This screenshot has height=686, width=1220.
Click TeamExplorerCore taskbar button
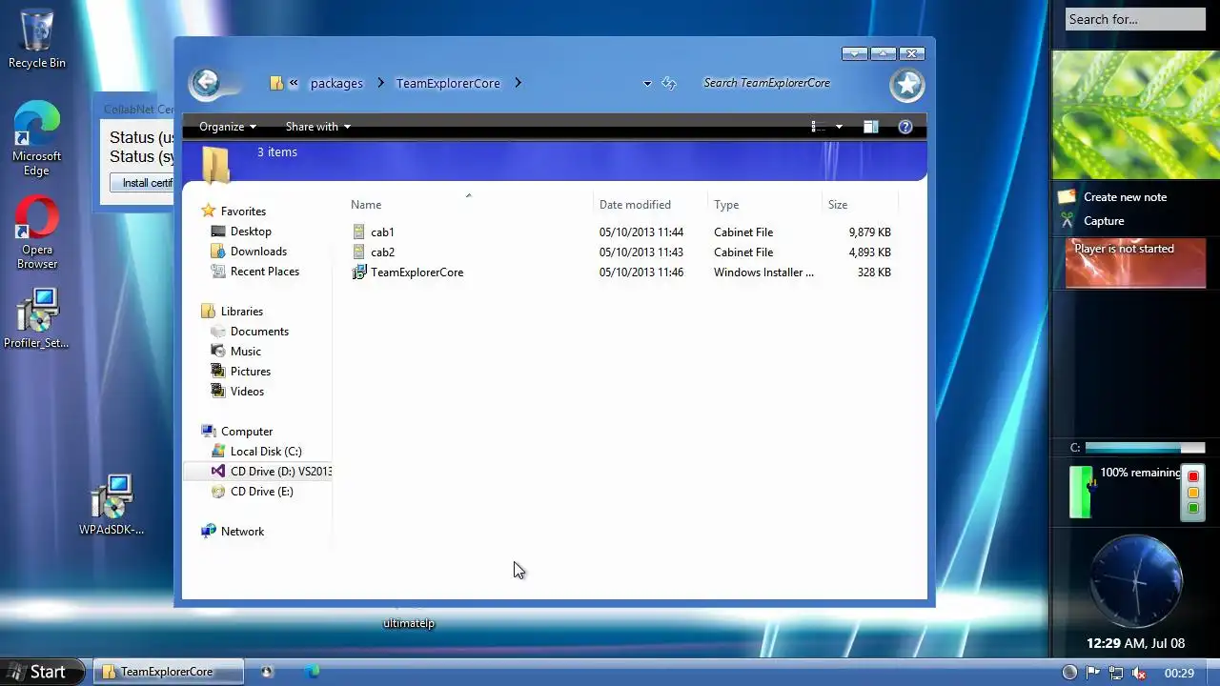coord(168,672)
